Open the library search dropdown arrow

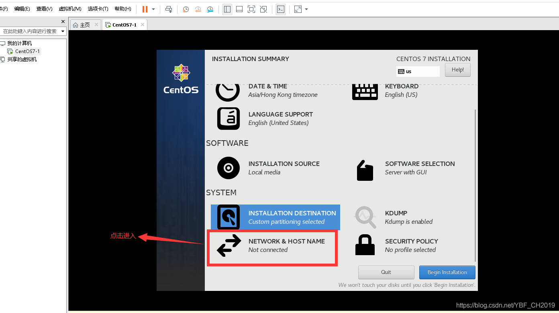[63, 31]
